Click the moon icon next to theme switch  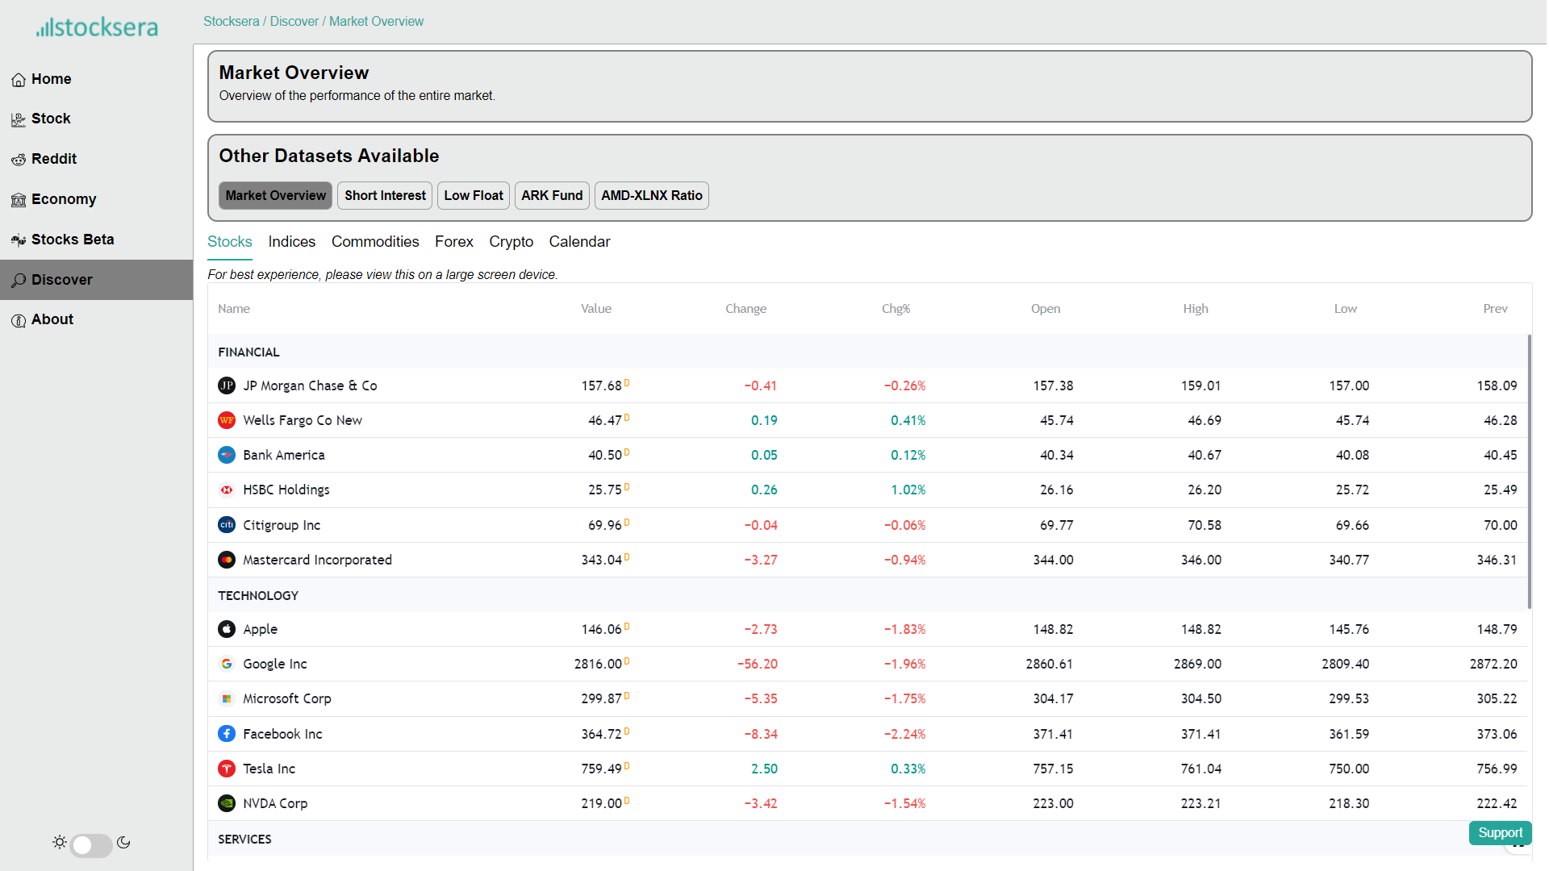click(123, 843)
